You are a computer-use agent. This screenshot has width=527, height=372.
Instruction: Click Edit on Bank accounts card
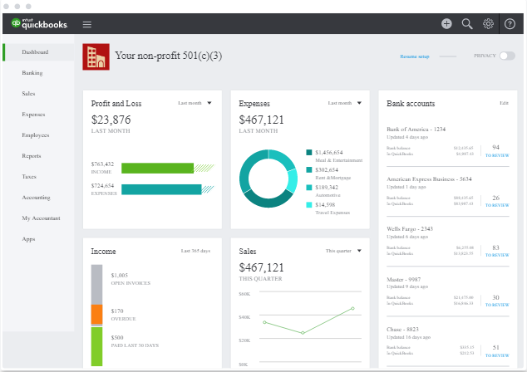pos(504,103)
